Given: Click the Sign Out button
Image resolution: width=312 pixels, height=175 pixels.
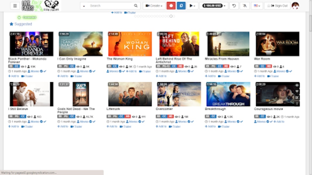Looking at the screenshot, I should (277, 6).
